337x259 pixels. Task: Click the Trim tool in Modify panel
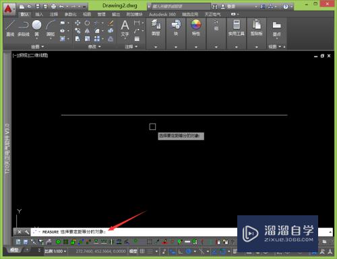[96, 23]
